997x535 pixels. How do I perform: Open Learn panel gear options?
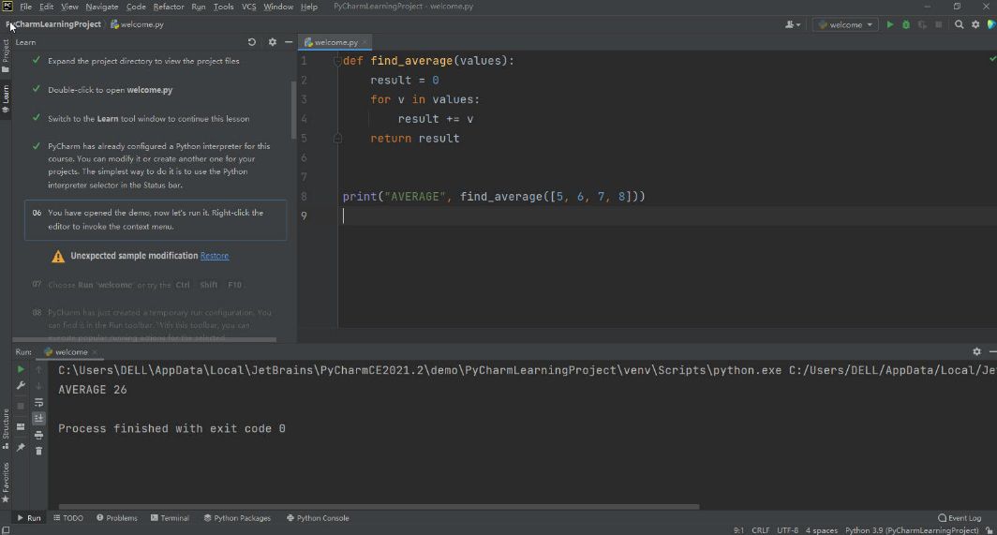pyautogui.click(x=272, y=42)
